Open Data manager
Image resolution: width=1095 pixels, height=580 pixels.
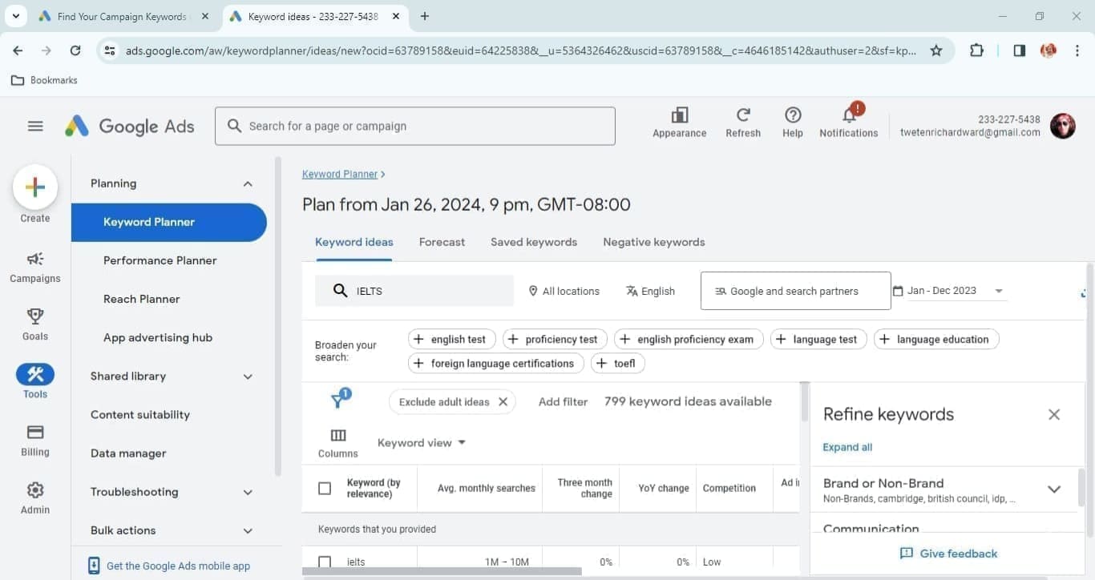(x=128, y=453)
